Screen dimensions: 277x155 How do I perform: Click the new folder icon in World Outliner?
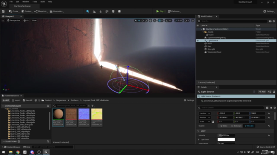click(270, 21)
